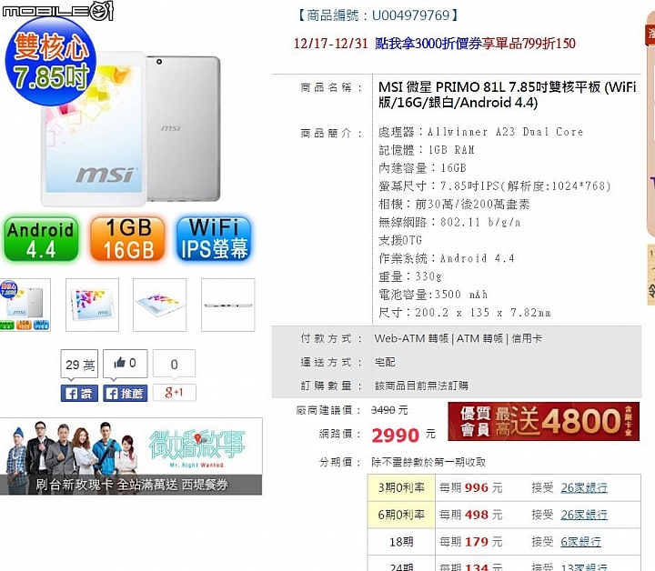Click the main MSI tablet product image
655x571 pixels.
pyautogui.click(x=131, y=129)
